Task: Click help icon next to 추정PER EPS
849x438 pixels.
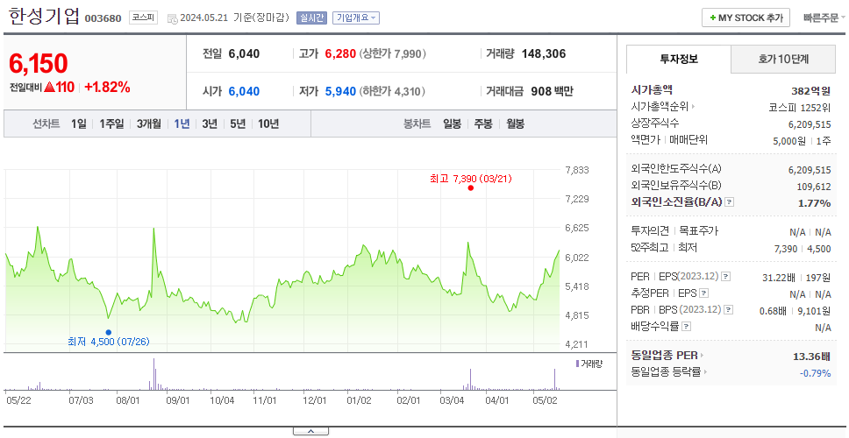Action: 703,293
